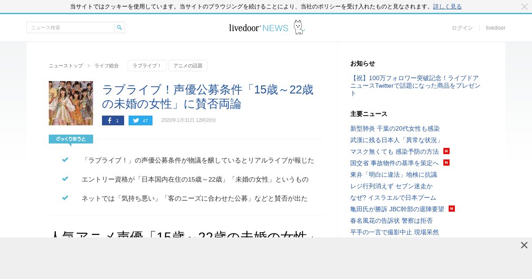Image resolution: width=532 pixels, height=279 pixels.
Task: Open 東弁「明白に違法」地検に抗議
Action: (394, 174)
